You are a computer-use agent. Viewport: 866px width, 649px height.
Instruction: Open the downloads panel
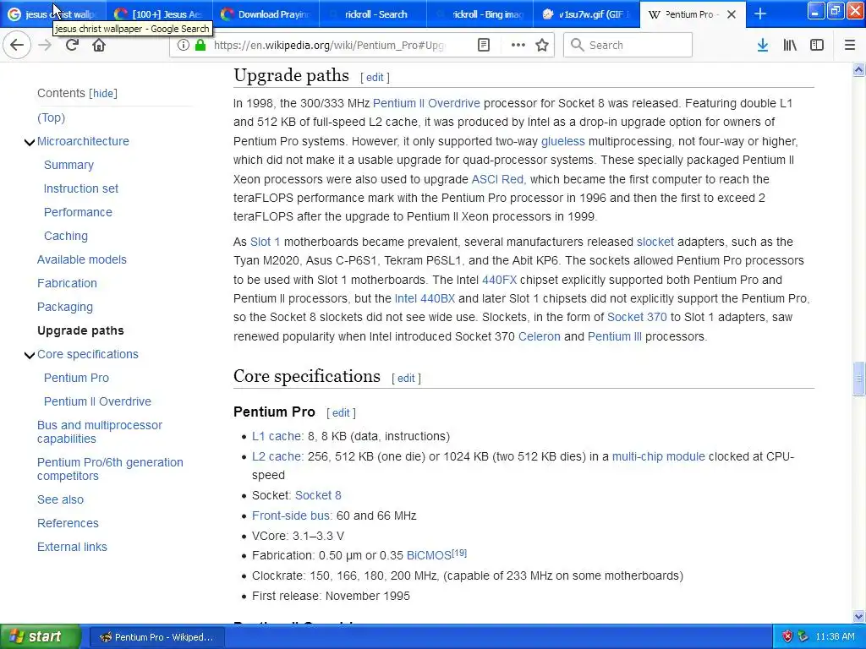(763, 46)
